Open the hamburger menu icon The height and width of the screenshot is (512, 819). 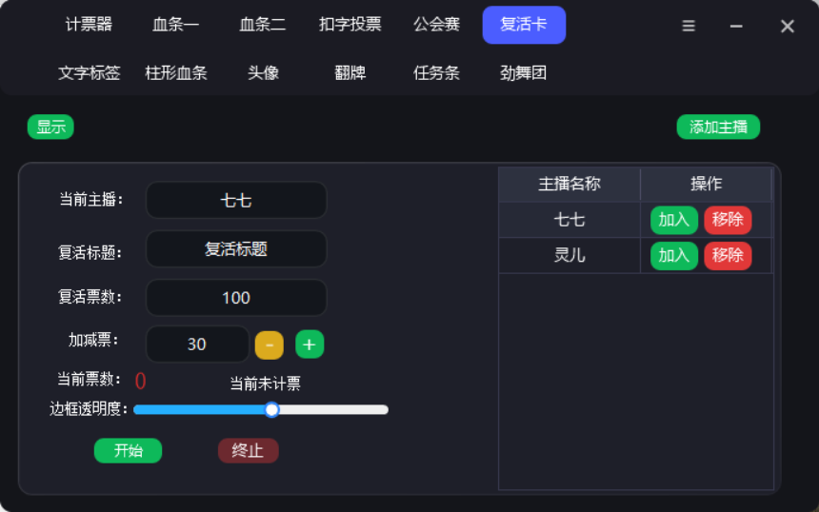(x=689, y=27)
